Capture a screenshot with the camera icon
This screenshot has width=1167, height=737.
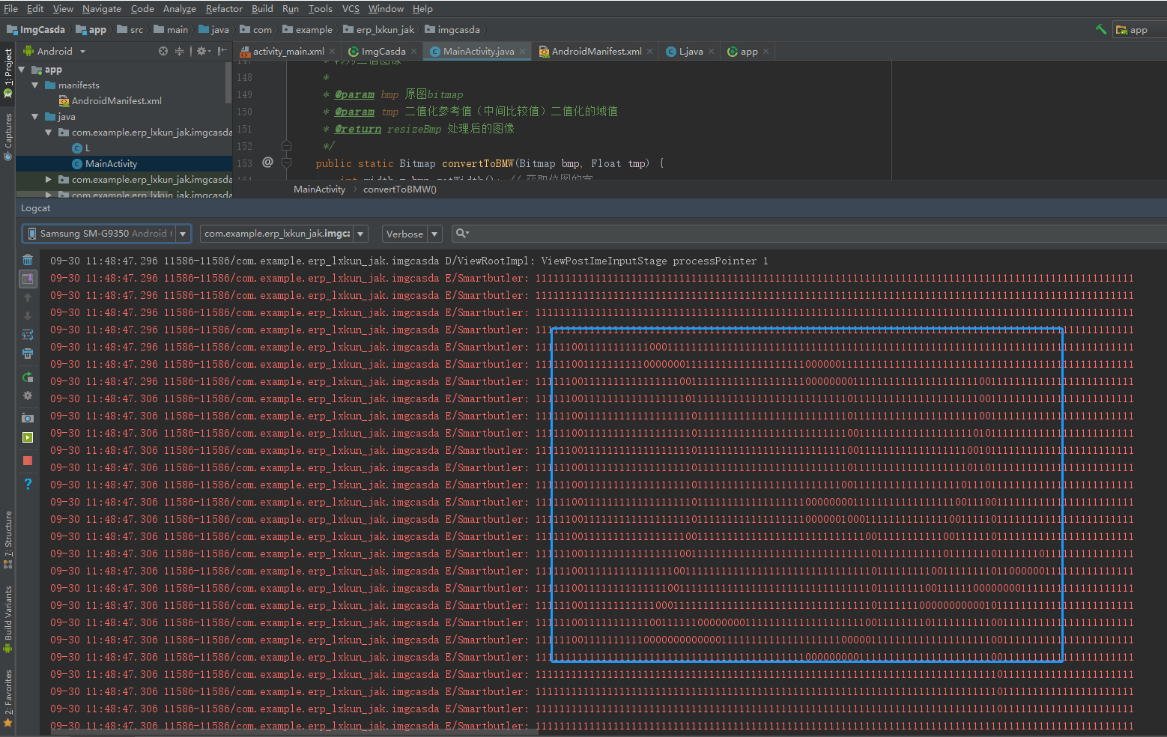pyautogui.click(x=28, y=418)
